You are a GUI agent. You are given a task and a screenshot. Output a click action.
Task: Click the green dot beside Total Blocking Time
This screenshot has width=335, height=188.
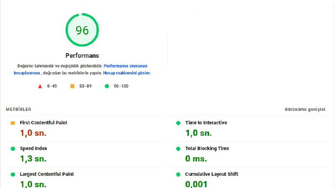pyautogui.click(x=178, y=148)
